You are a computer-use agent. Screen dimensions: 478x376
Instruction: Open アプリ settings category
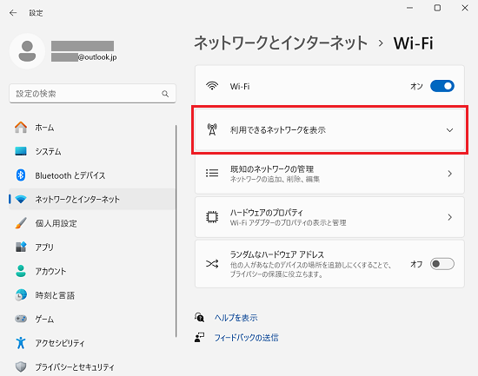tap(92, 247)
